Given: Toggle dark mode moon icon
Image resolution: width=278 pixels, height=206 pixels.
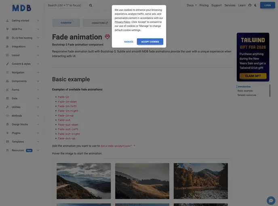Looking at the screenshot, I should pyautogui.click(x=255, y=5).
